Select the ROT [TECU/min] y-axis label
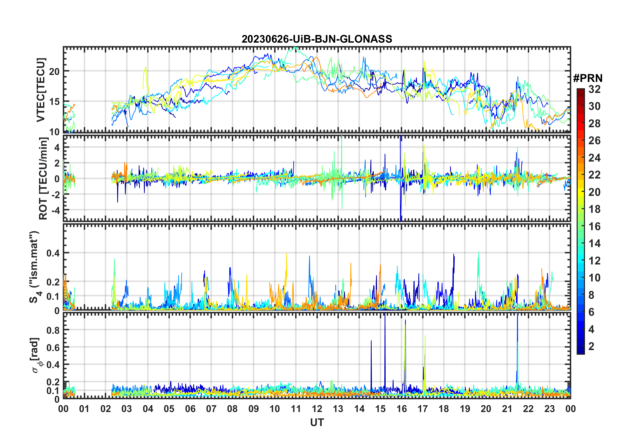This screenshot has width=634, height=443. 43,179
